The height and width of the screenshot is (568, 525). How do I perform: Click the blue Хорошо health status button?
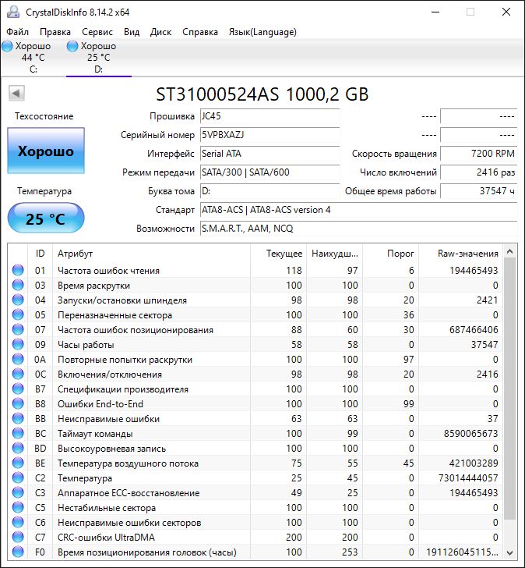[x=45, y=151]
